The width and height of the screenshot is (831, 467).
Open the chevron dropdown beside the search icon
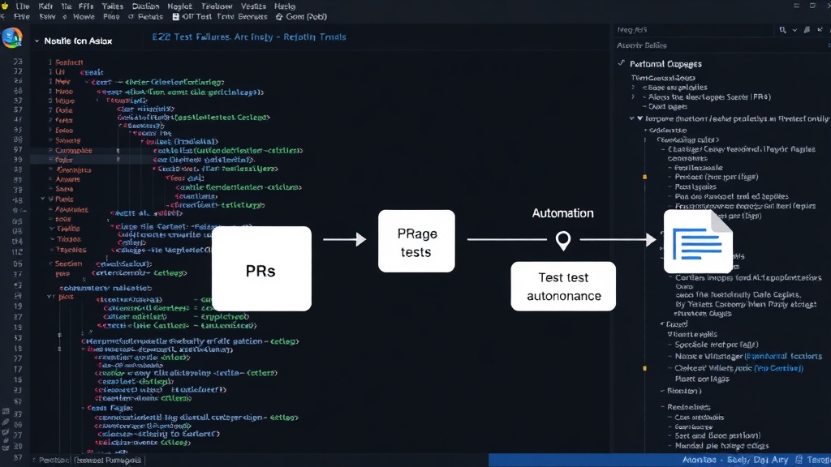coord(794,30)
